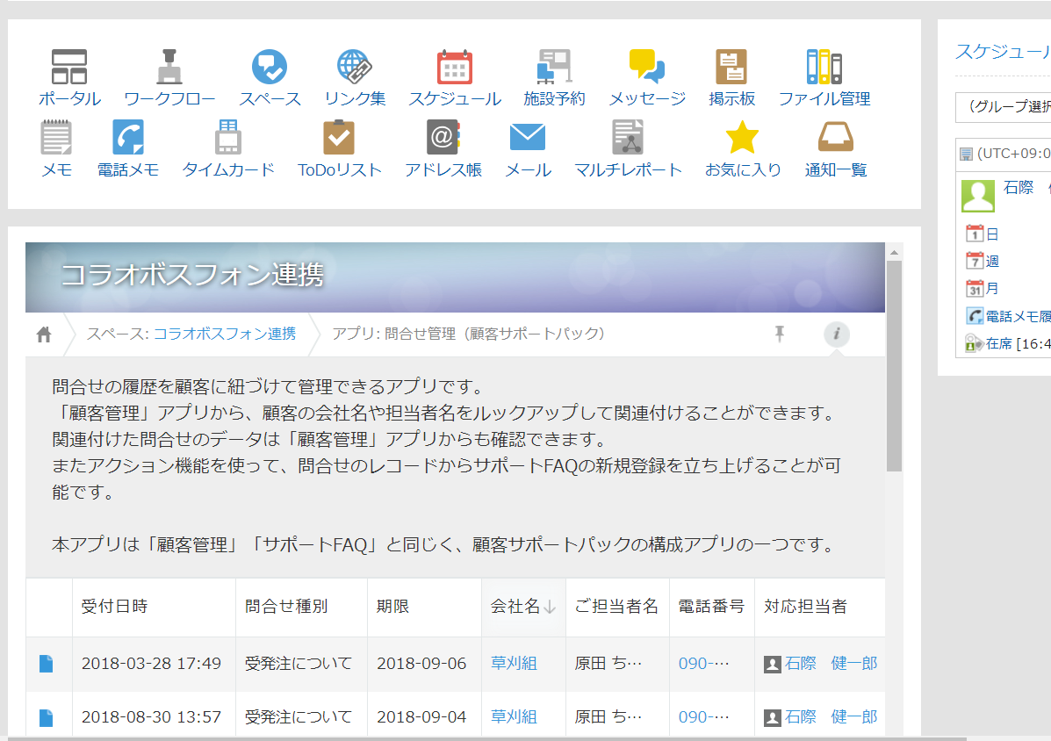Open the メール envelope icon
1051x741 pixels.
528,136
